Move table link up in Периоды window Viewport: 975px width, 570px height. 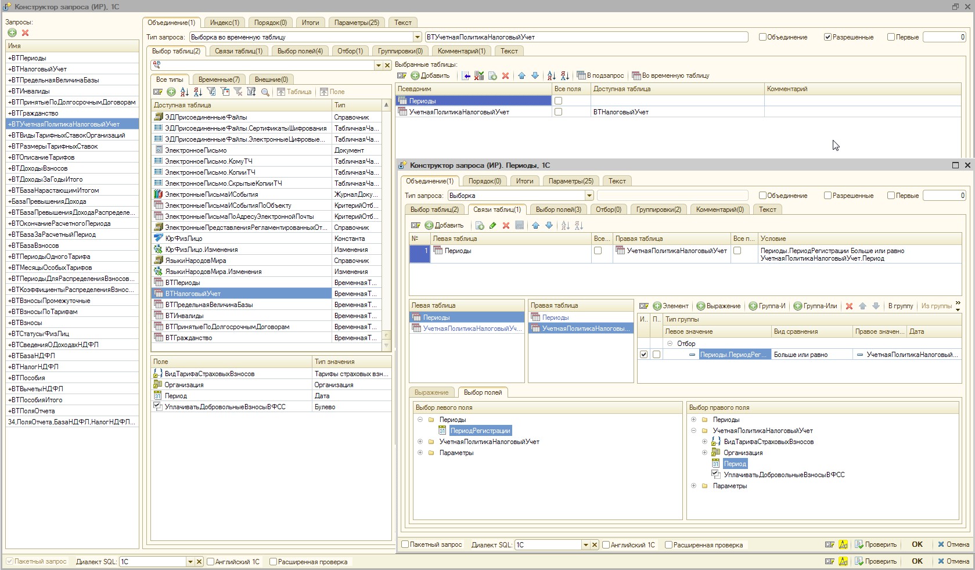click(535, 225)
